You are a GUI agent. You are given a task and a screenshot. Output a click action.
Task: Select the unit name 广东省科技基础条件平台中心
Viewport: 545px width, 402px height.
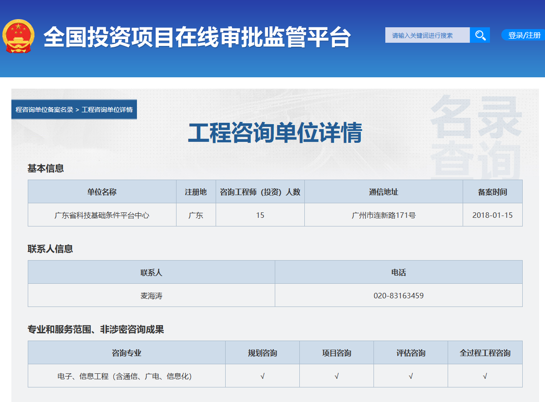tap(102, 214)
